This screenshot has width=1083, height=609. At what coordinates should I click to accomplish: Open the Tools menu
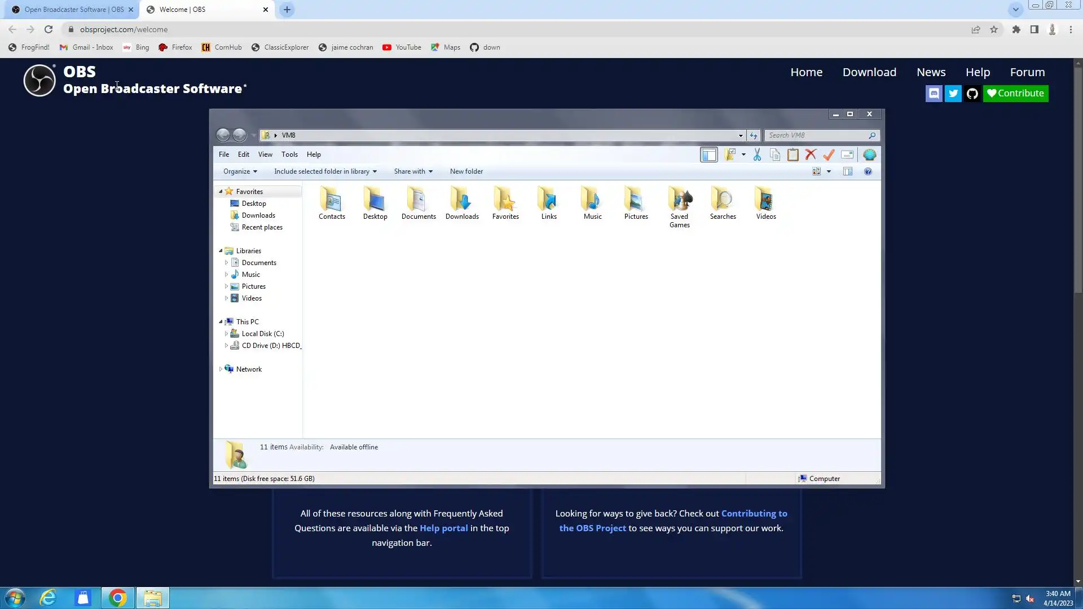[x=289, y=155]
